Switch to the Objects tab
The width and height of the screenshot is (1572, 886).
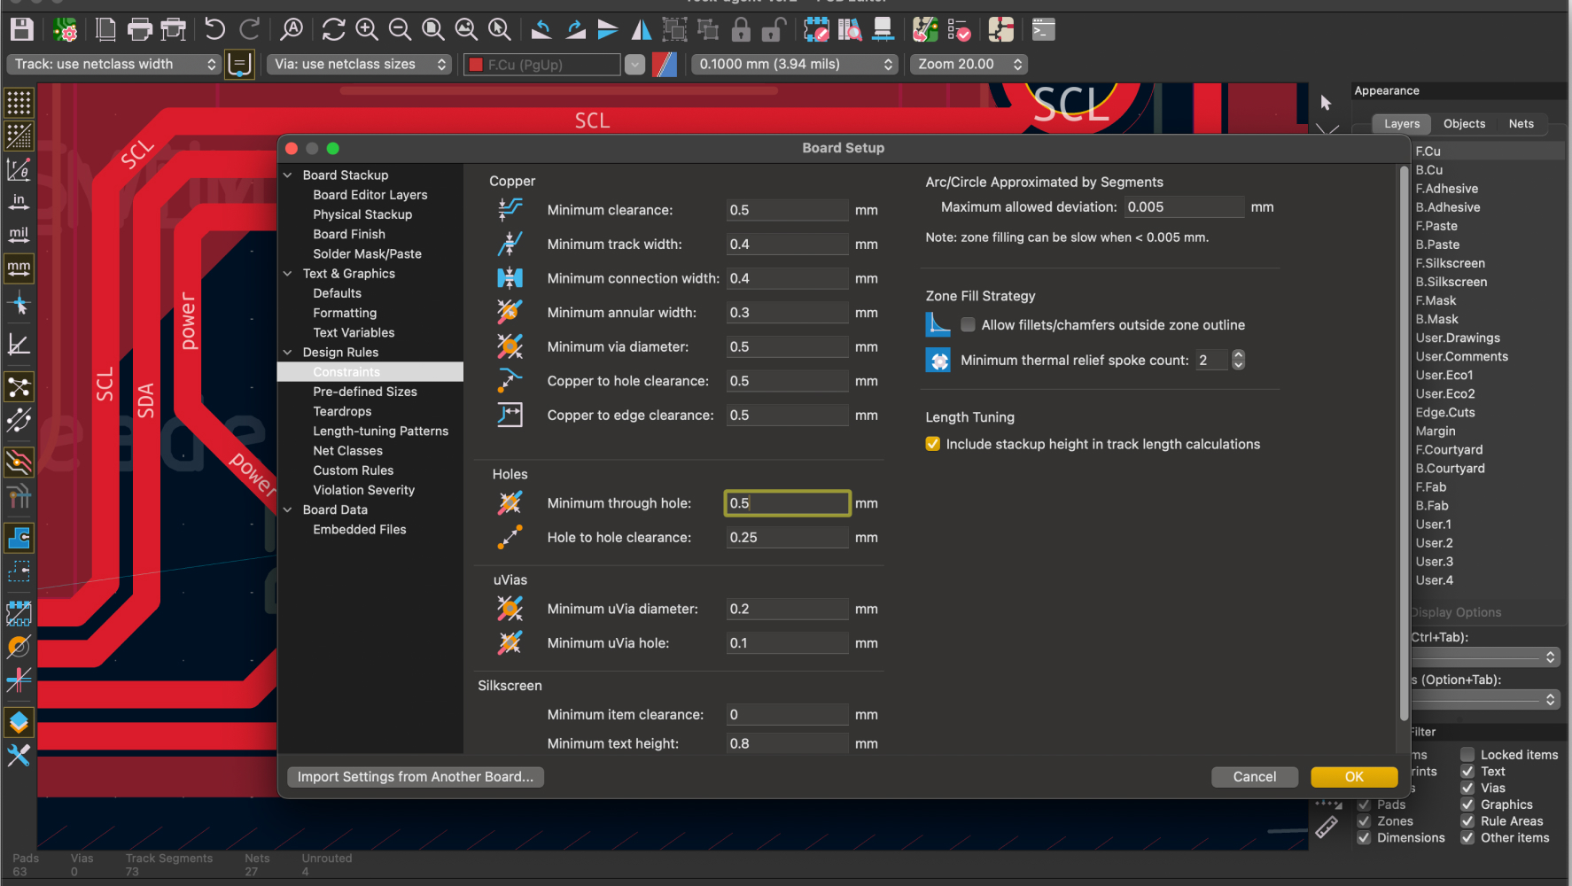coord(1463,124)
